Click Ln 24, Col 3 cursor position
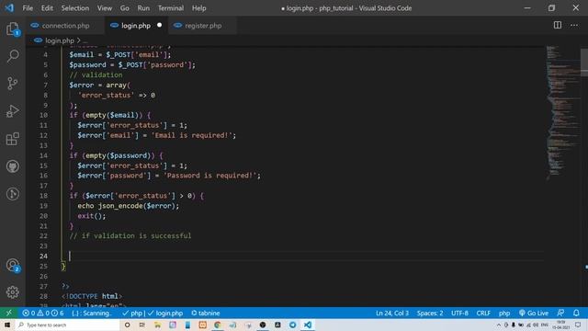Viewport: 588px width, 331px height. coord(392,313)
